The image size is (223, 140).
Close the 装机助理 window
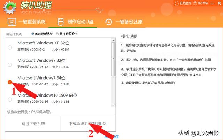219,3
